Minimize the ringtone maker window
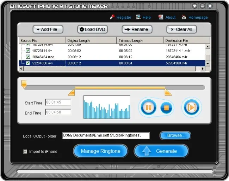 click(x=202, y=6)
